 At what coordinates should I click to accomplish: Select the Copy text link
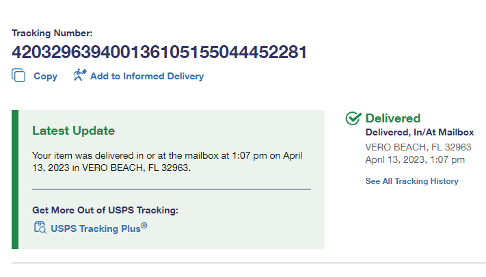[x=45, y=77]
